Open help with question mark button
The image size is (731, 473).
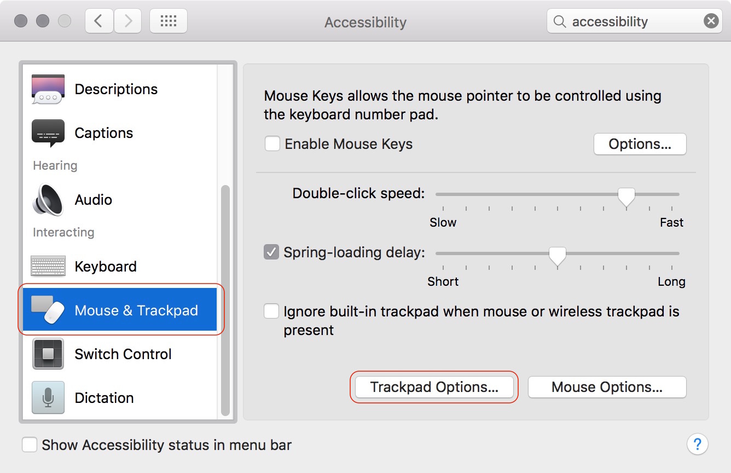point(697,444)
